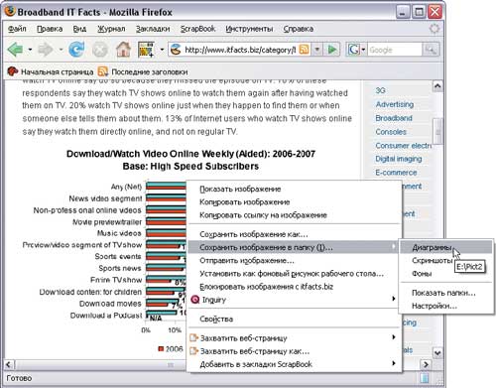Open the E-commerce category link
The height and width of the screenshot is (388, 496).
[x=396, y=173]
